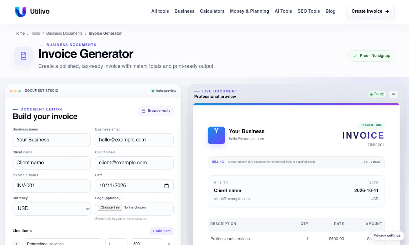Open All tools menu

(x=160, y=11)
